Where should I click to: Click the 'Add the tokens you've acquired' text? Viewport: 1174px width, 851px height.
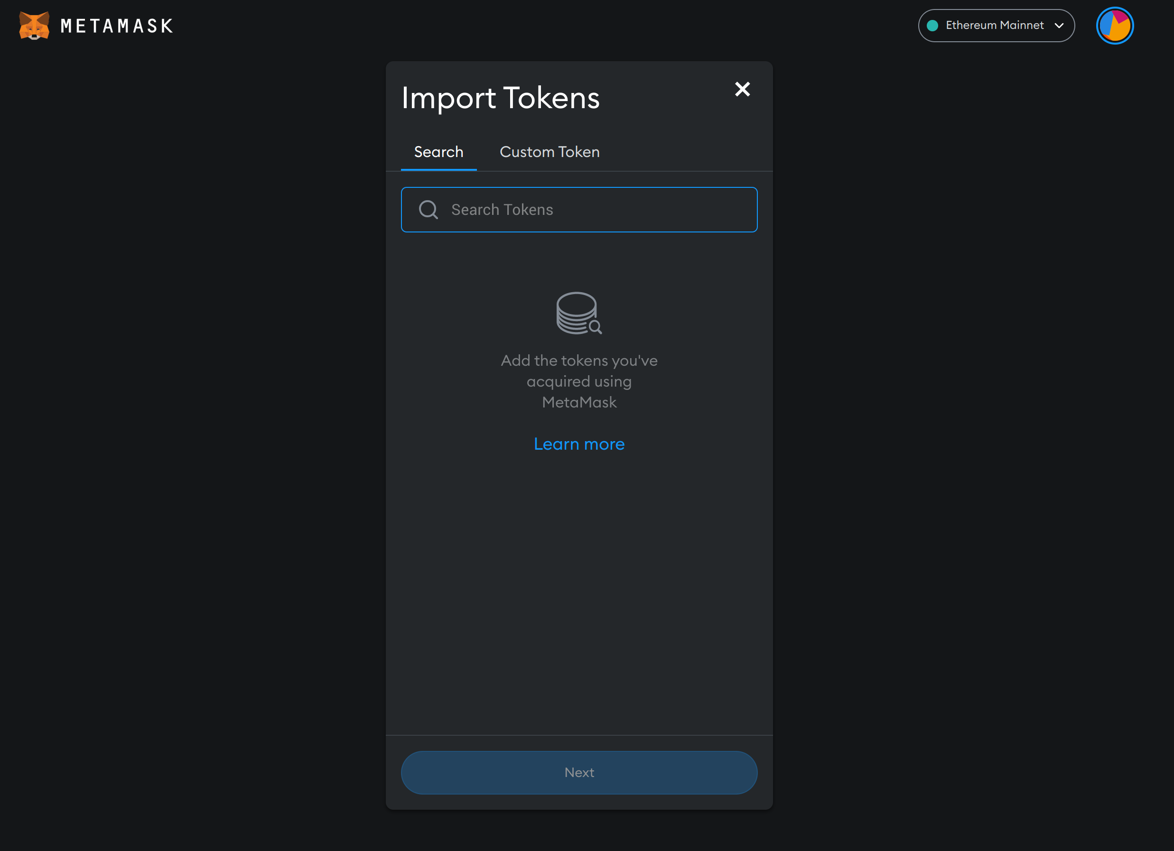point(579,381)
